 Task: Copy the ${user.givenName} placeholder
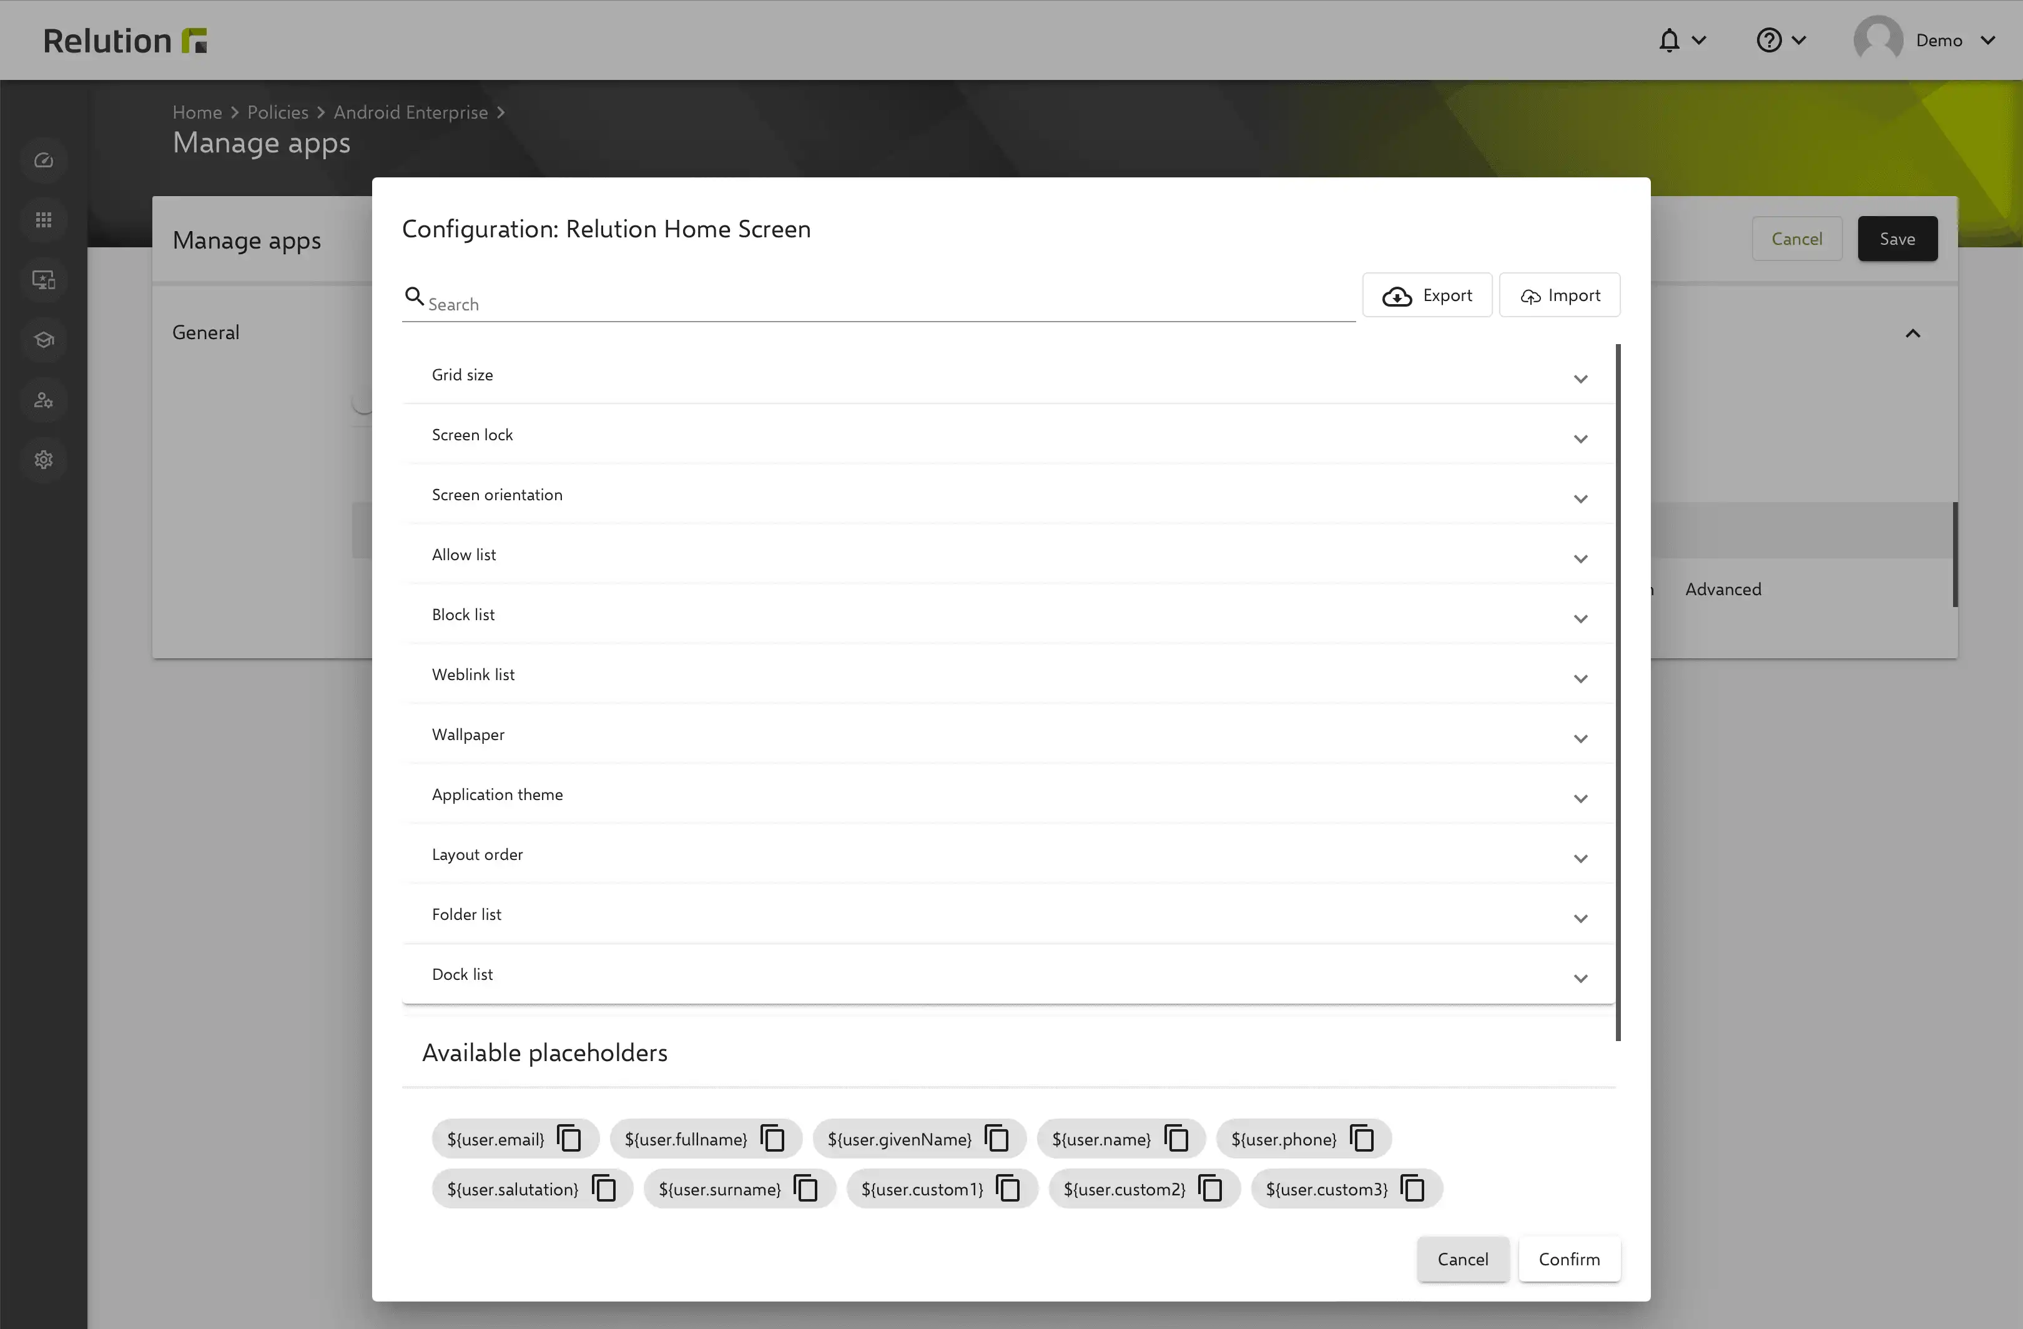click(x=996, y=1138)
